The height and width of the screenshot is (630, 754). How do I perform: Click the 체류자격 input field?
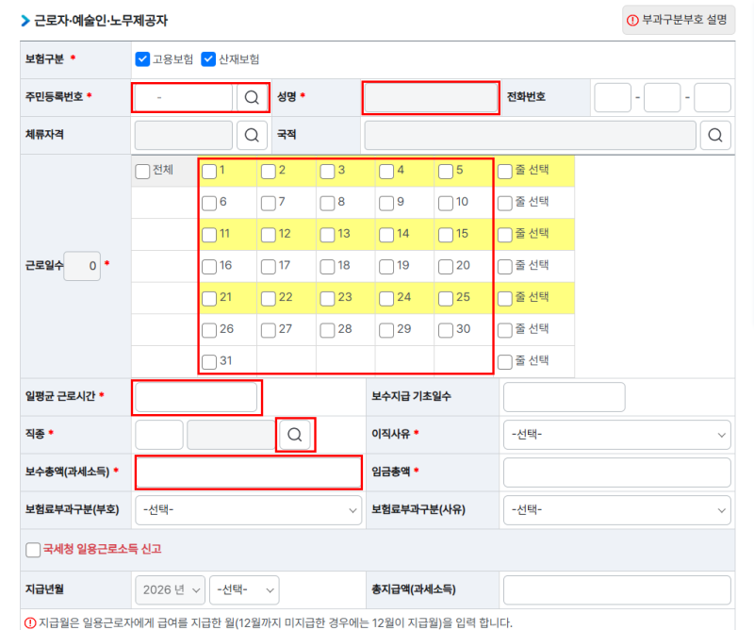pos(184,135)
